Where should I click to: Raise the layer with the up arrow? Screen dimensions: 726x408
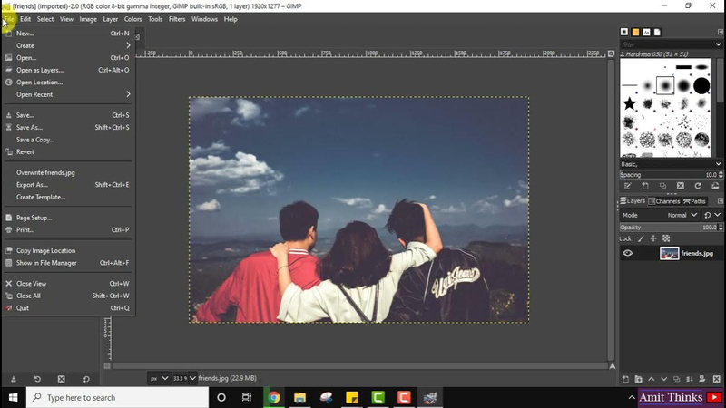pyautogui.click(x=652, y=379)
